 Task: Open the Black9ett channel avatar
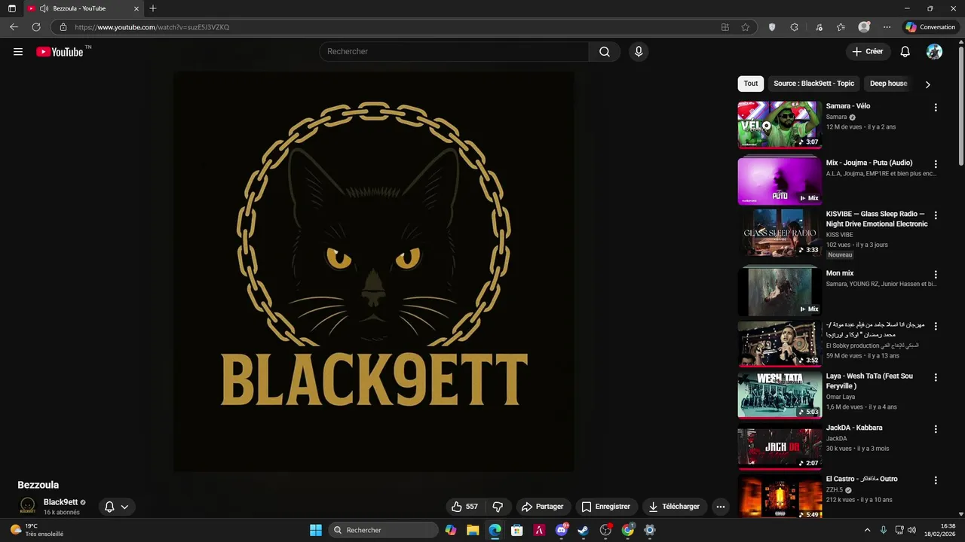(x=27, y=506)
